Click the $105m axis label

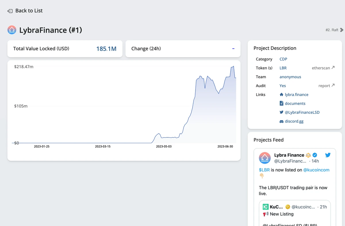[x=21, y=106]
